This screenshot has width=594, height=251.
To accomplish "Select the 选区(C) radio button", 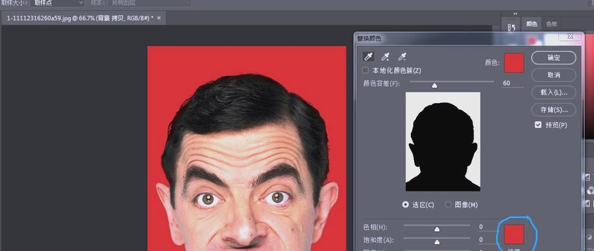I will click(406, 205).
